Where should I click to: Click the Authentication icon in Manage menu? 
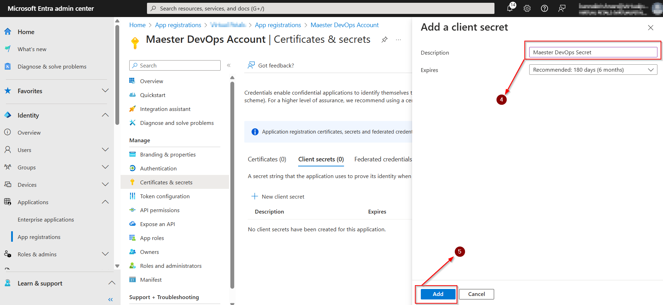tap(132, 168)
